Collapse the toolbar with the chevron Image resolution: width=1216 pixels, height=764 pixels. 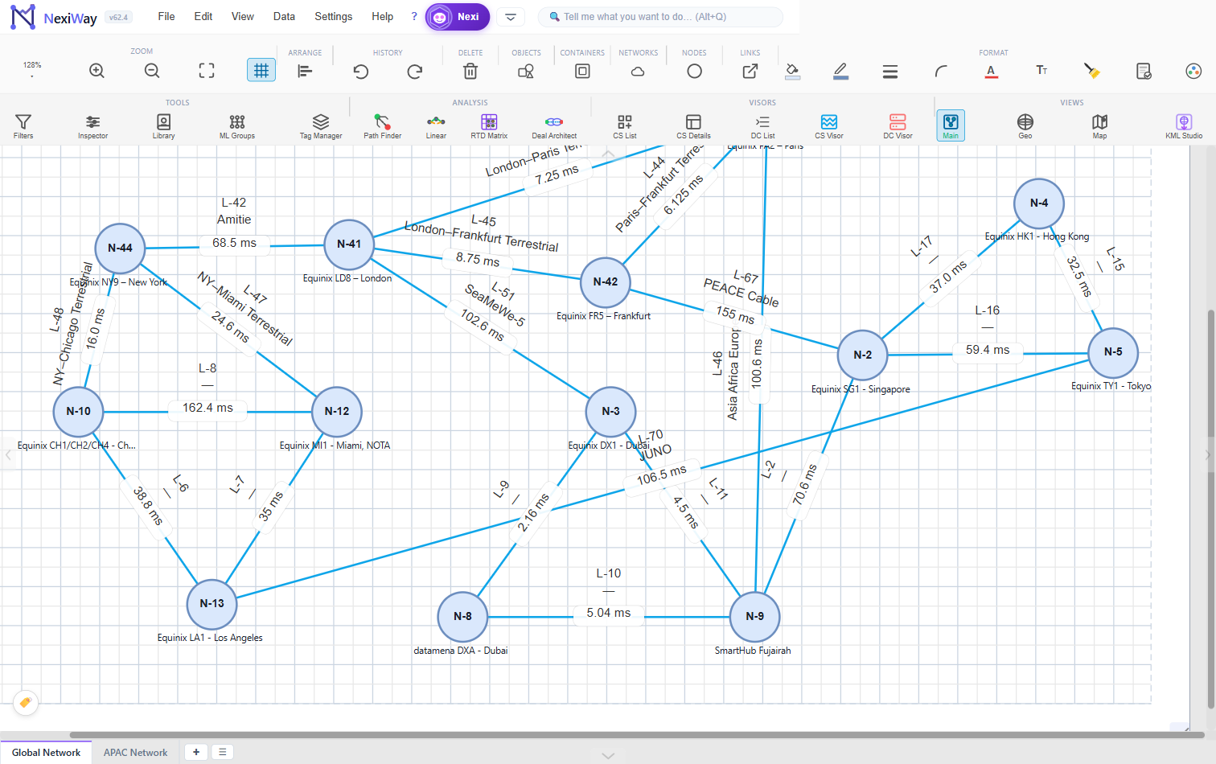tap(609, 154)
